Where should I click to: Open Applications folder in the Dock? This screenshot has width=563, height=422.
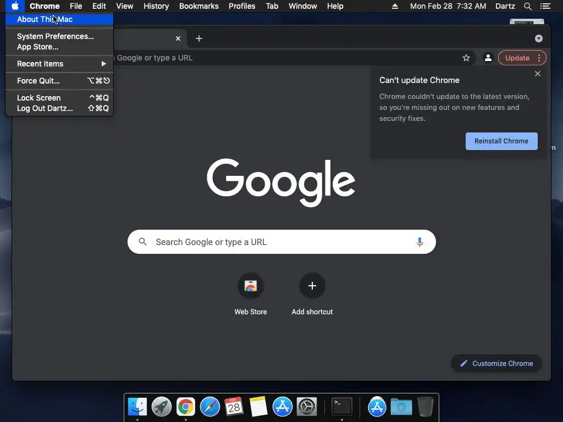pos(377,407)
